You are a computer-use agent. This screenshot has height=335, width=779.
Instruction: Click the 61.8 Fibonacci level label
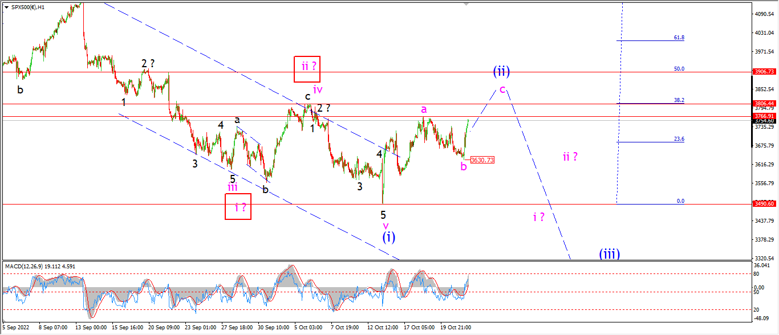679,38
